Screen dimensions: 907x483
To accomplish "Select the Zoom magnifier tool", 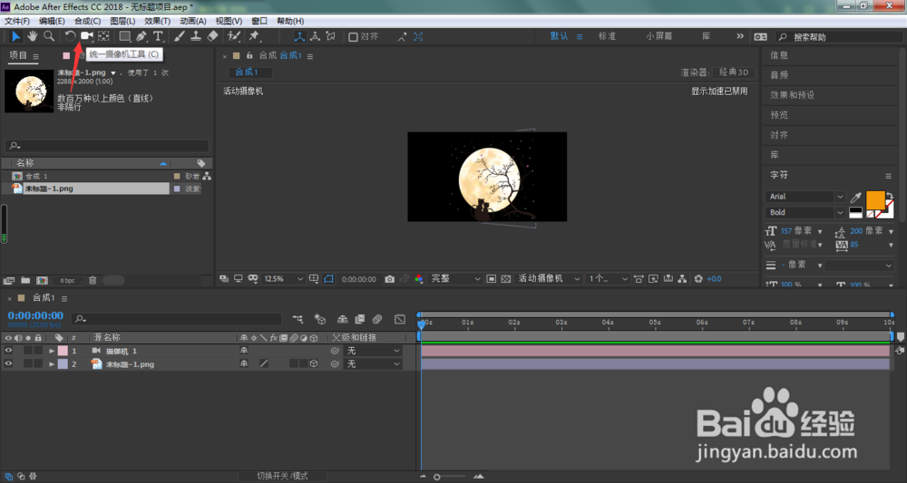I will (x=49, y=36).
